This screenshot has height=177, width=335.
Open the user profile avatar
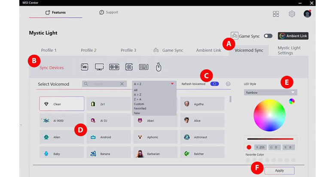click(307, 14)
